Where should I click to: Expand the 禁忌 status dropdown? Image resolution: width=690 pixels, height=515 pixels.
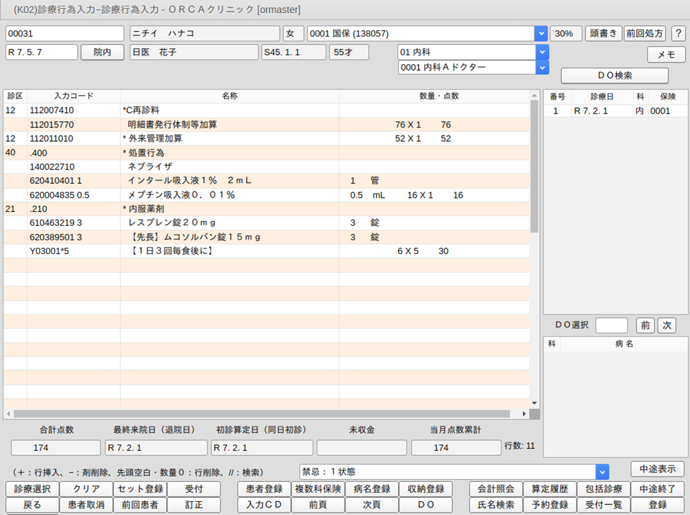603,472
